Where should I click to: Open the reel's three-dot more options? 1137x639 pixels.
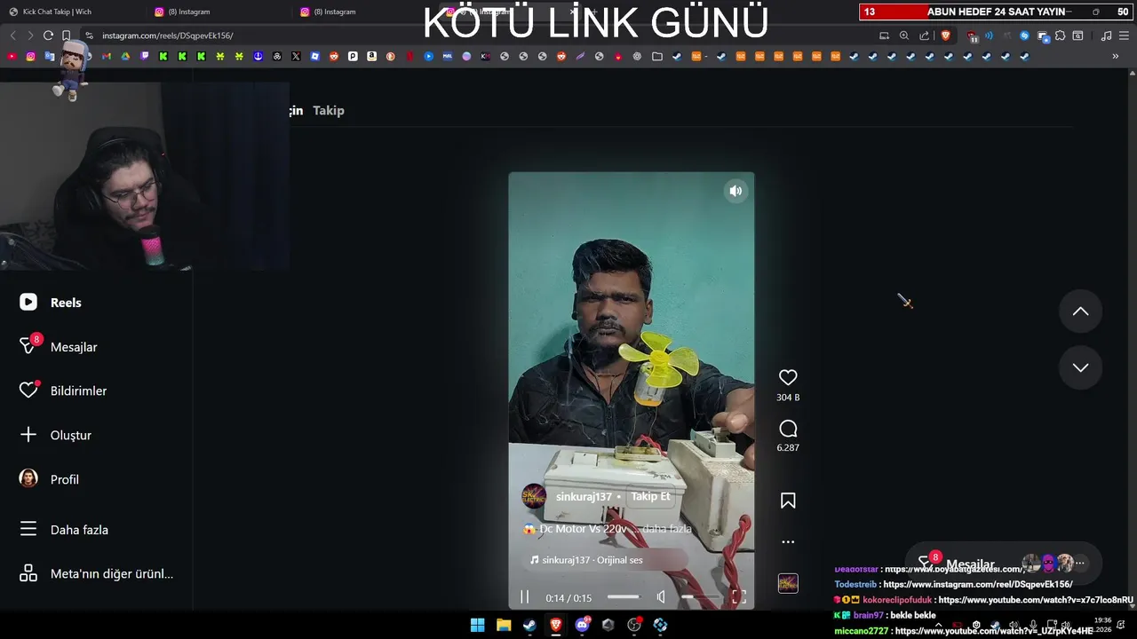[788, 541]
